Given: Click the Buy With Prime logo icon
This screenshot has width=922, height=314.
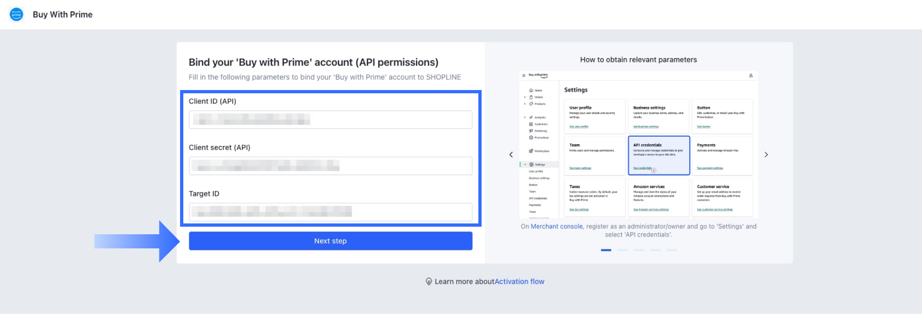Looking at the screenshot, I should tap(16, 15).
